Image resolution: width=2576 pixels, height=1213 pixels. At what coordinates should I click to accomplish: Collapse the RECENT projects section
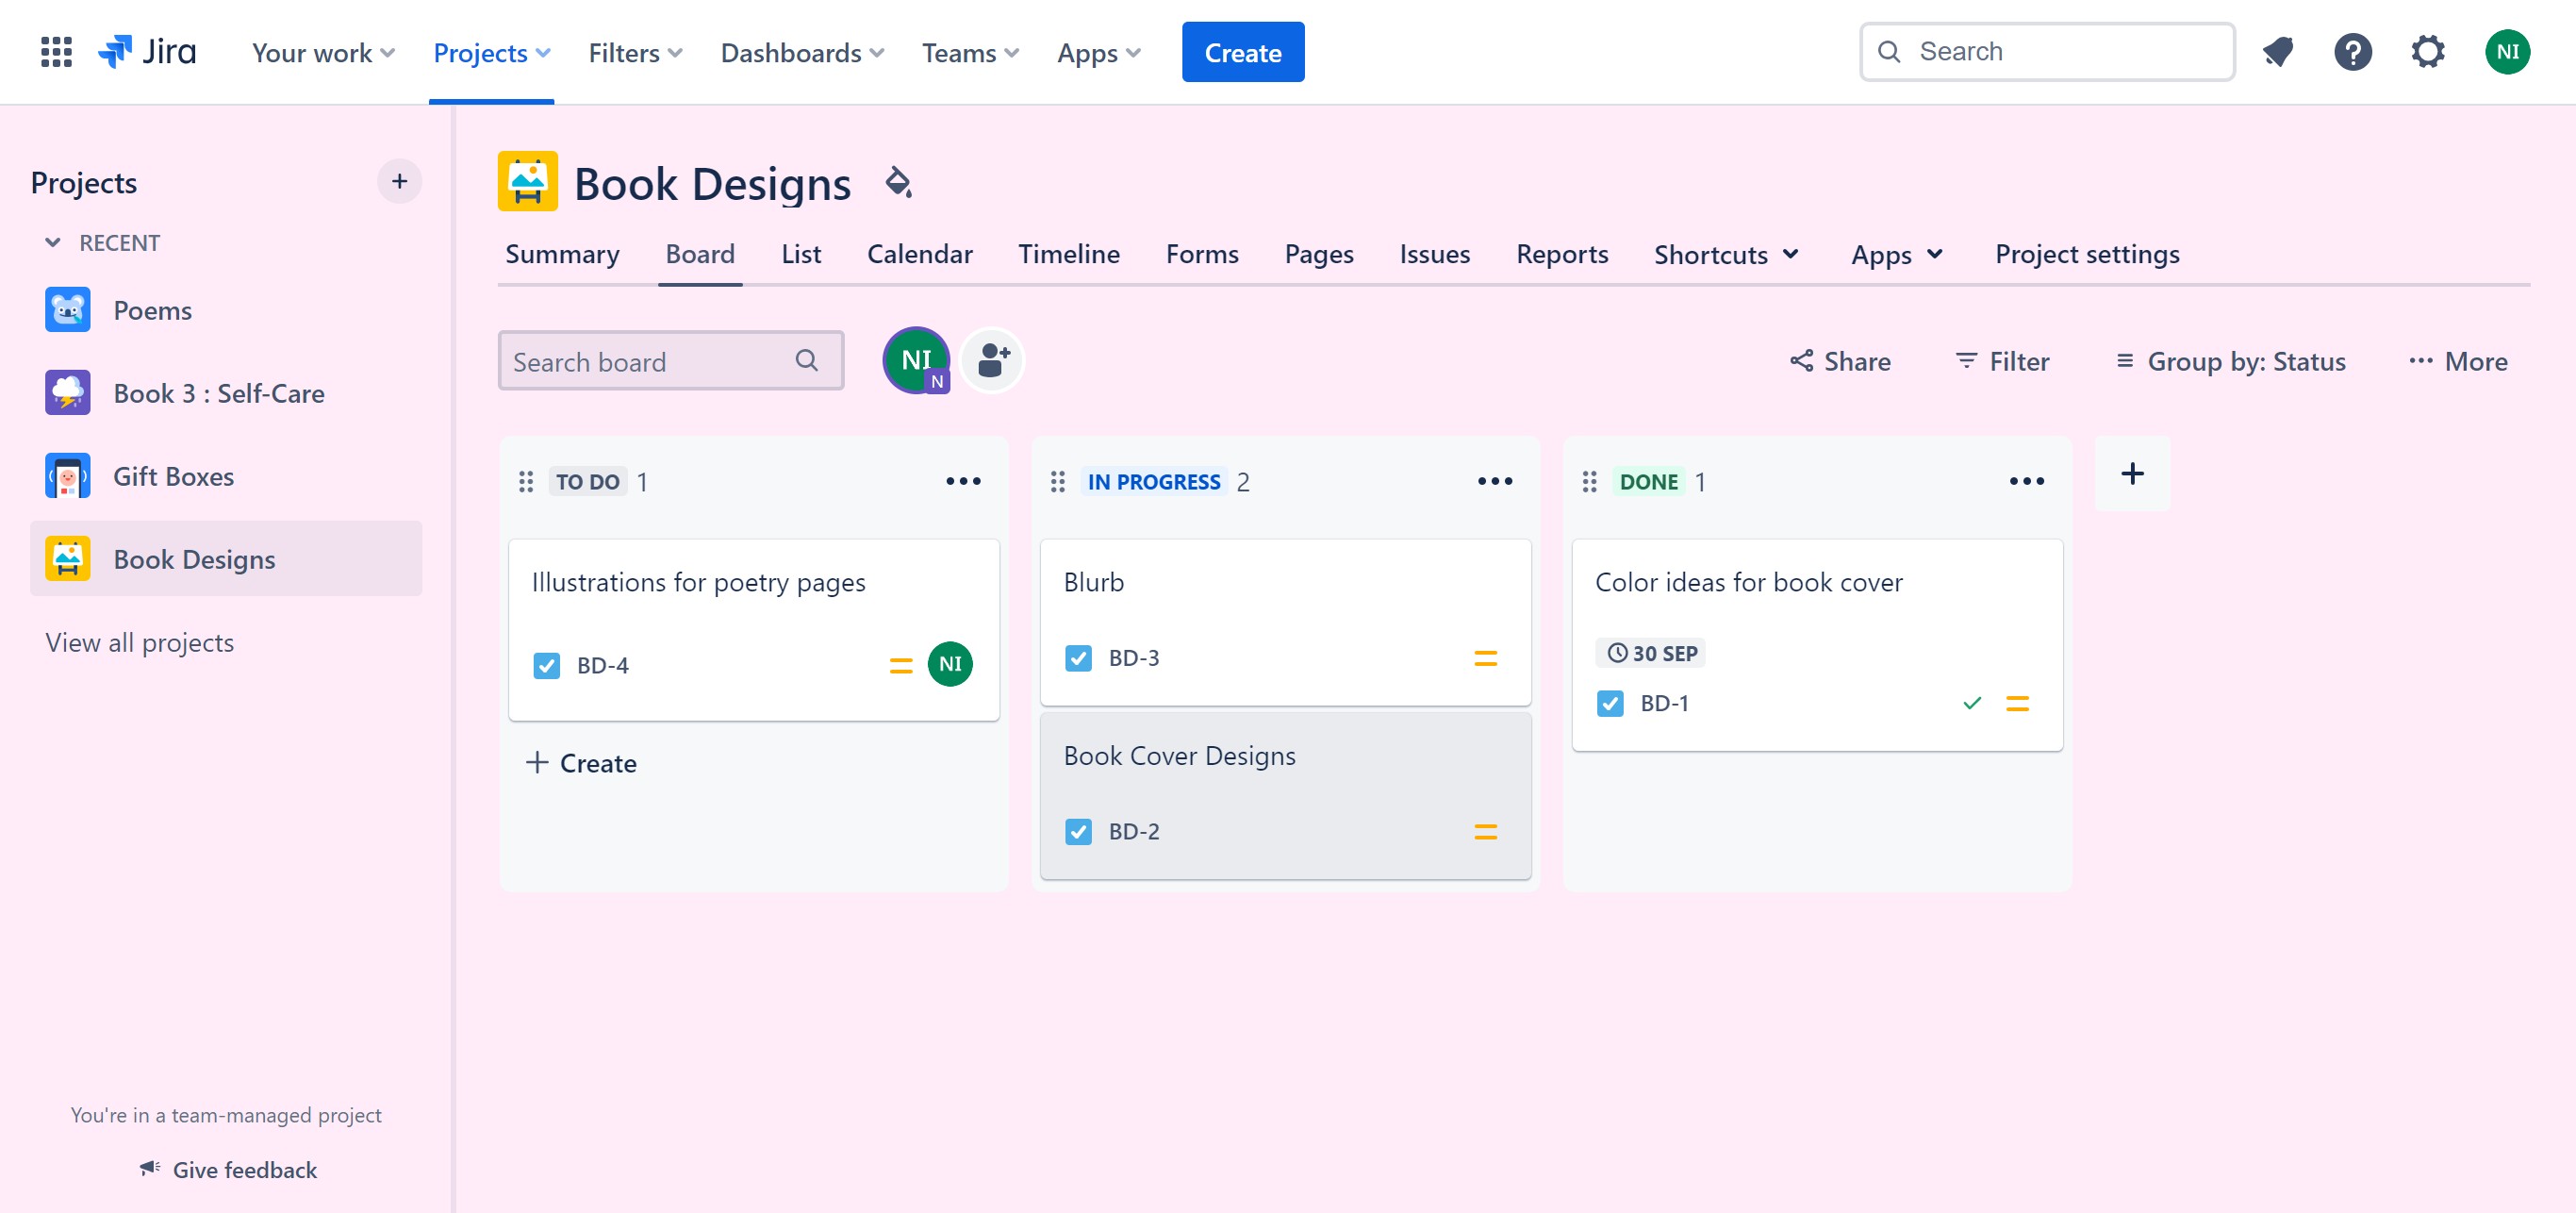coord(53,243)
